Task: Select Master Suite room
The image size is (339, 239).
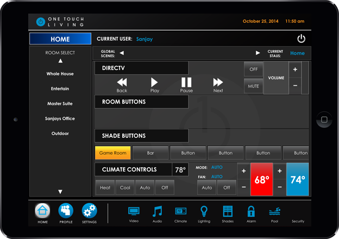Action: click(x=60, y=104)
